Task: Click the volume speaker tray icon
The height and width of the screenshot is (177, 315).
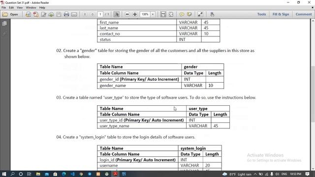Action: pos(278,174)
